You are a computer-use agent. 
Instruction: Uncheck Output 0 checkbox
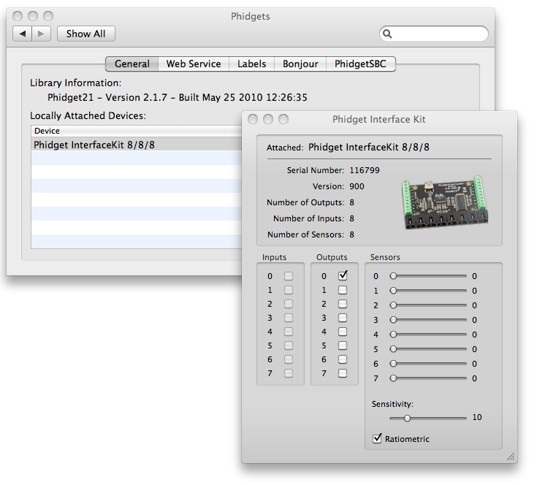click(x=343, y=275)
